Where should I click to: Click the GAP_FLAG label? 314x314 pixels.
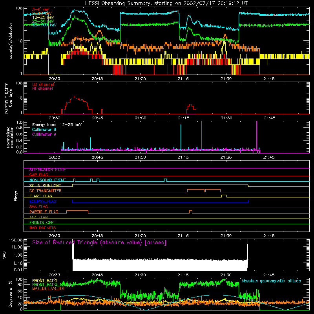pyautogui.click(x=38, y=175)
